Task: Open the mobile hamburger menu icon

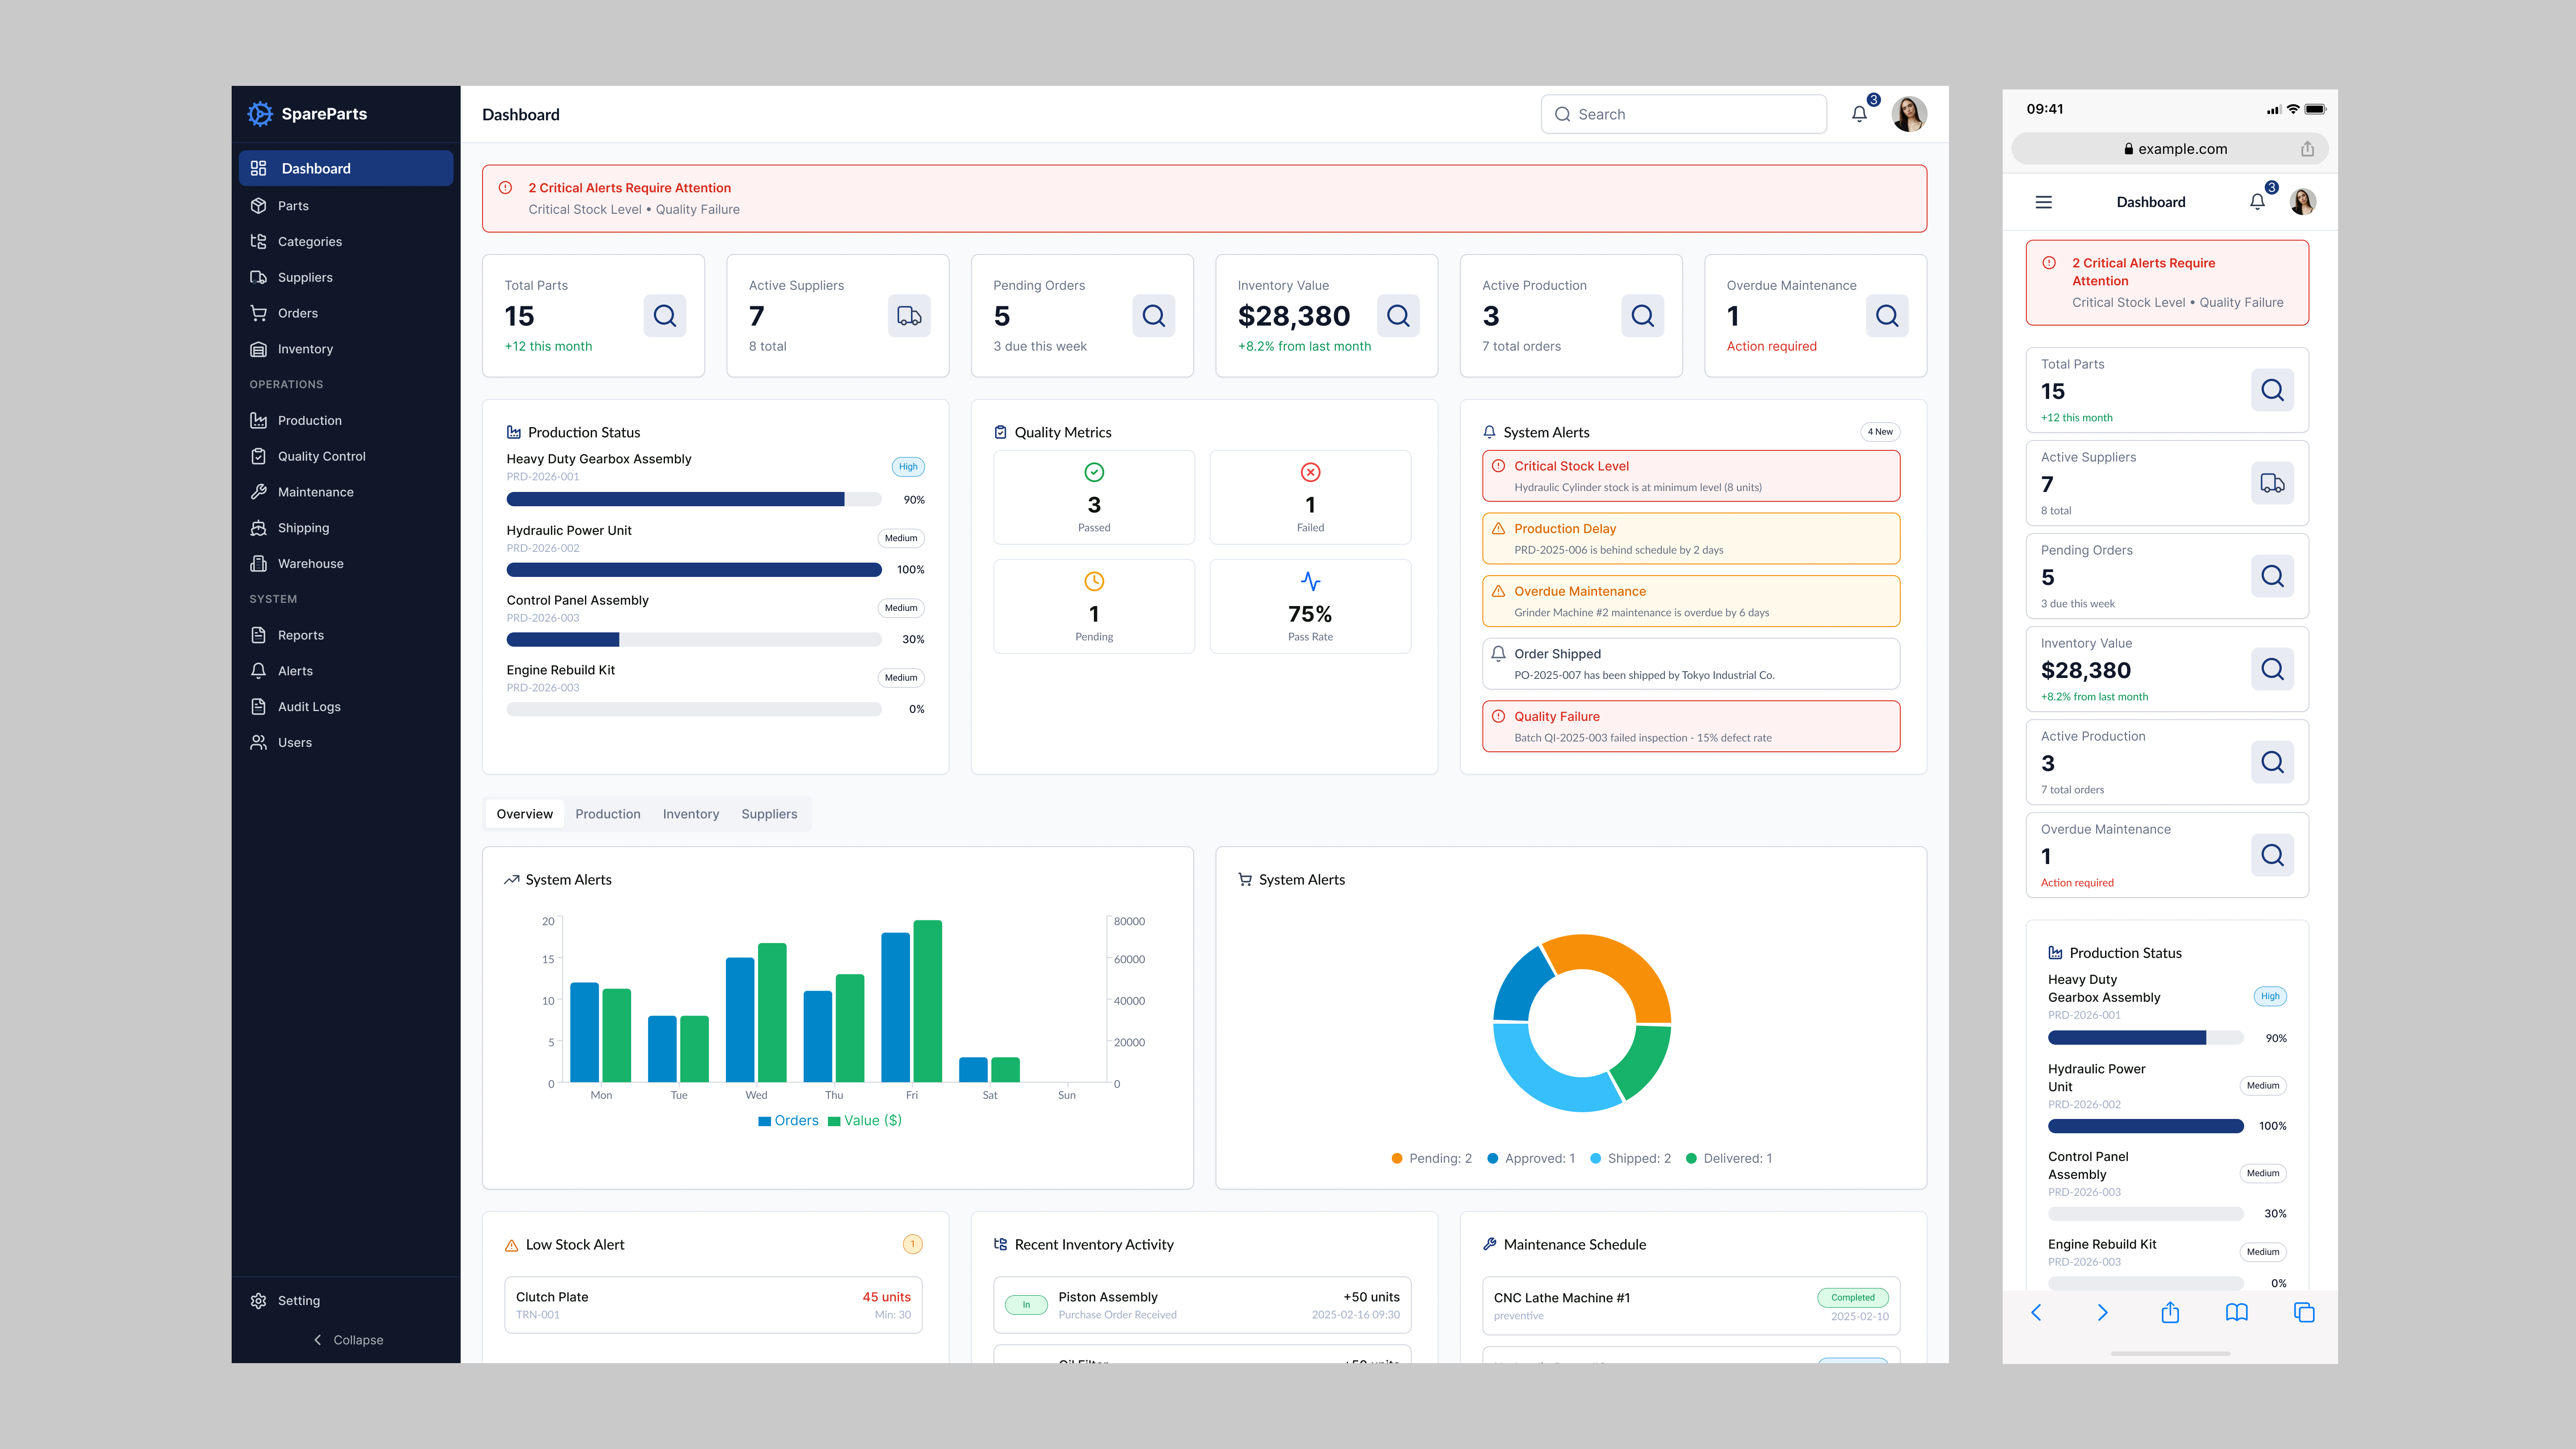Action: pos(2044,202)
